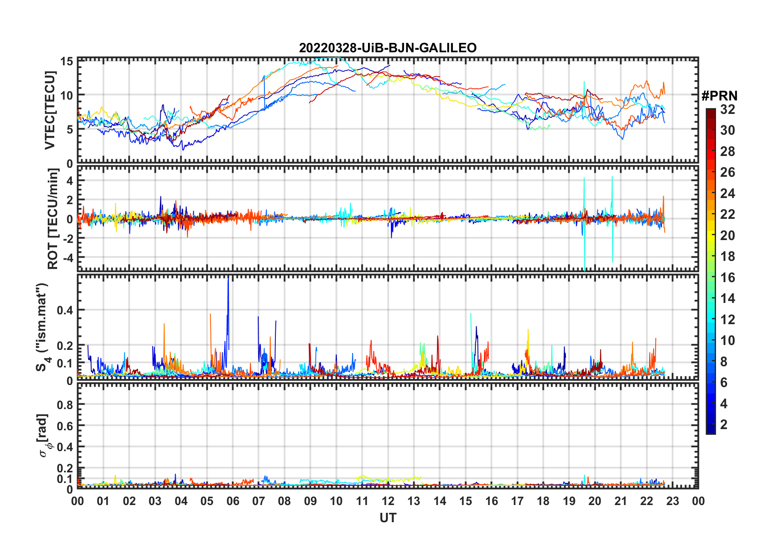Click x-axis hour tick label "01"
Image resolution: width=776 pixels, height=543 pixels.
103,501
